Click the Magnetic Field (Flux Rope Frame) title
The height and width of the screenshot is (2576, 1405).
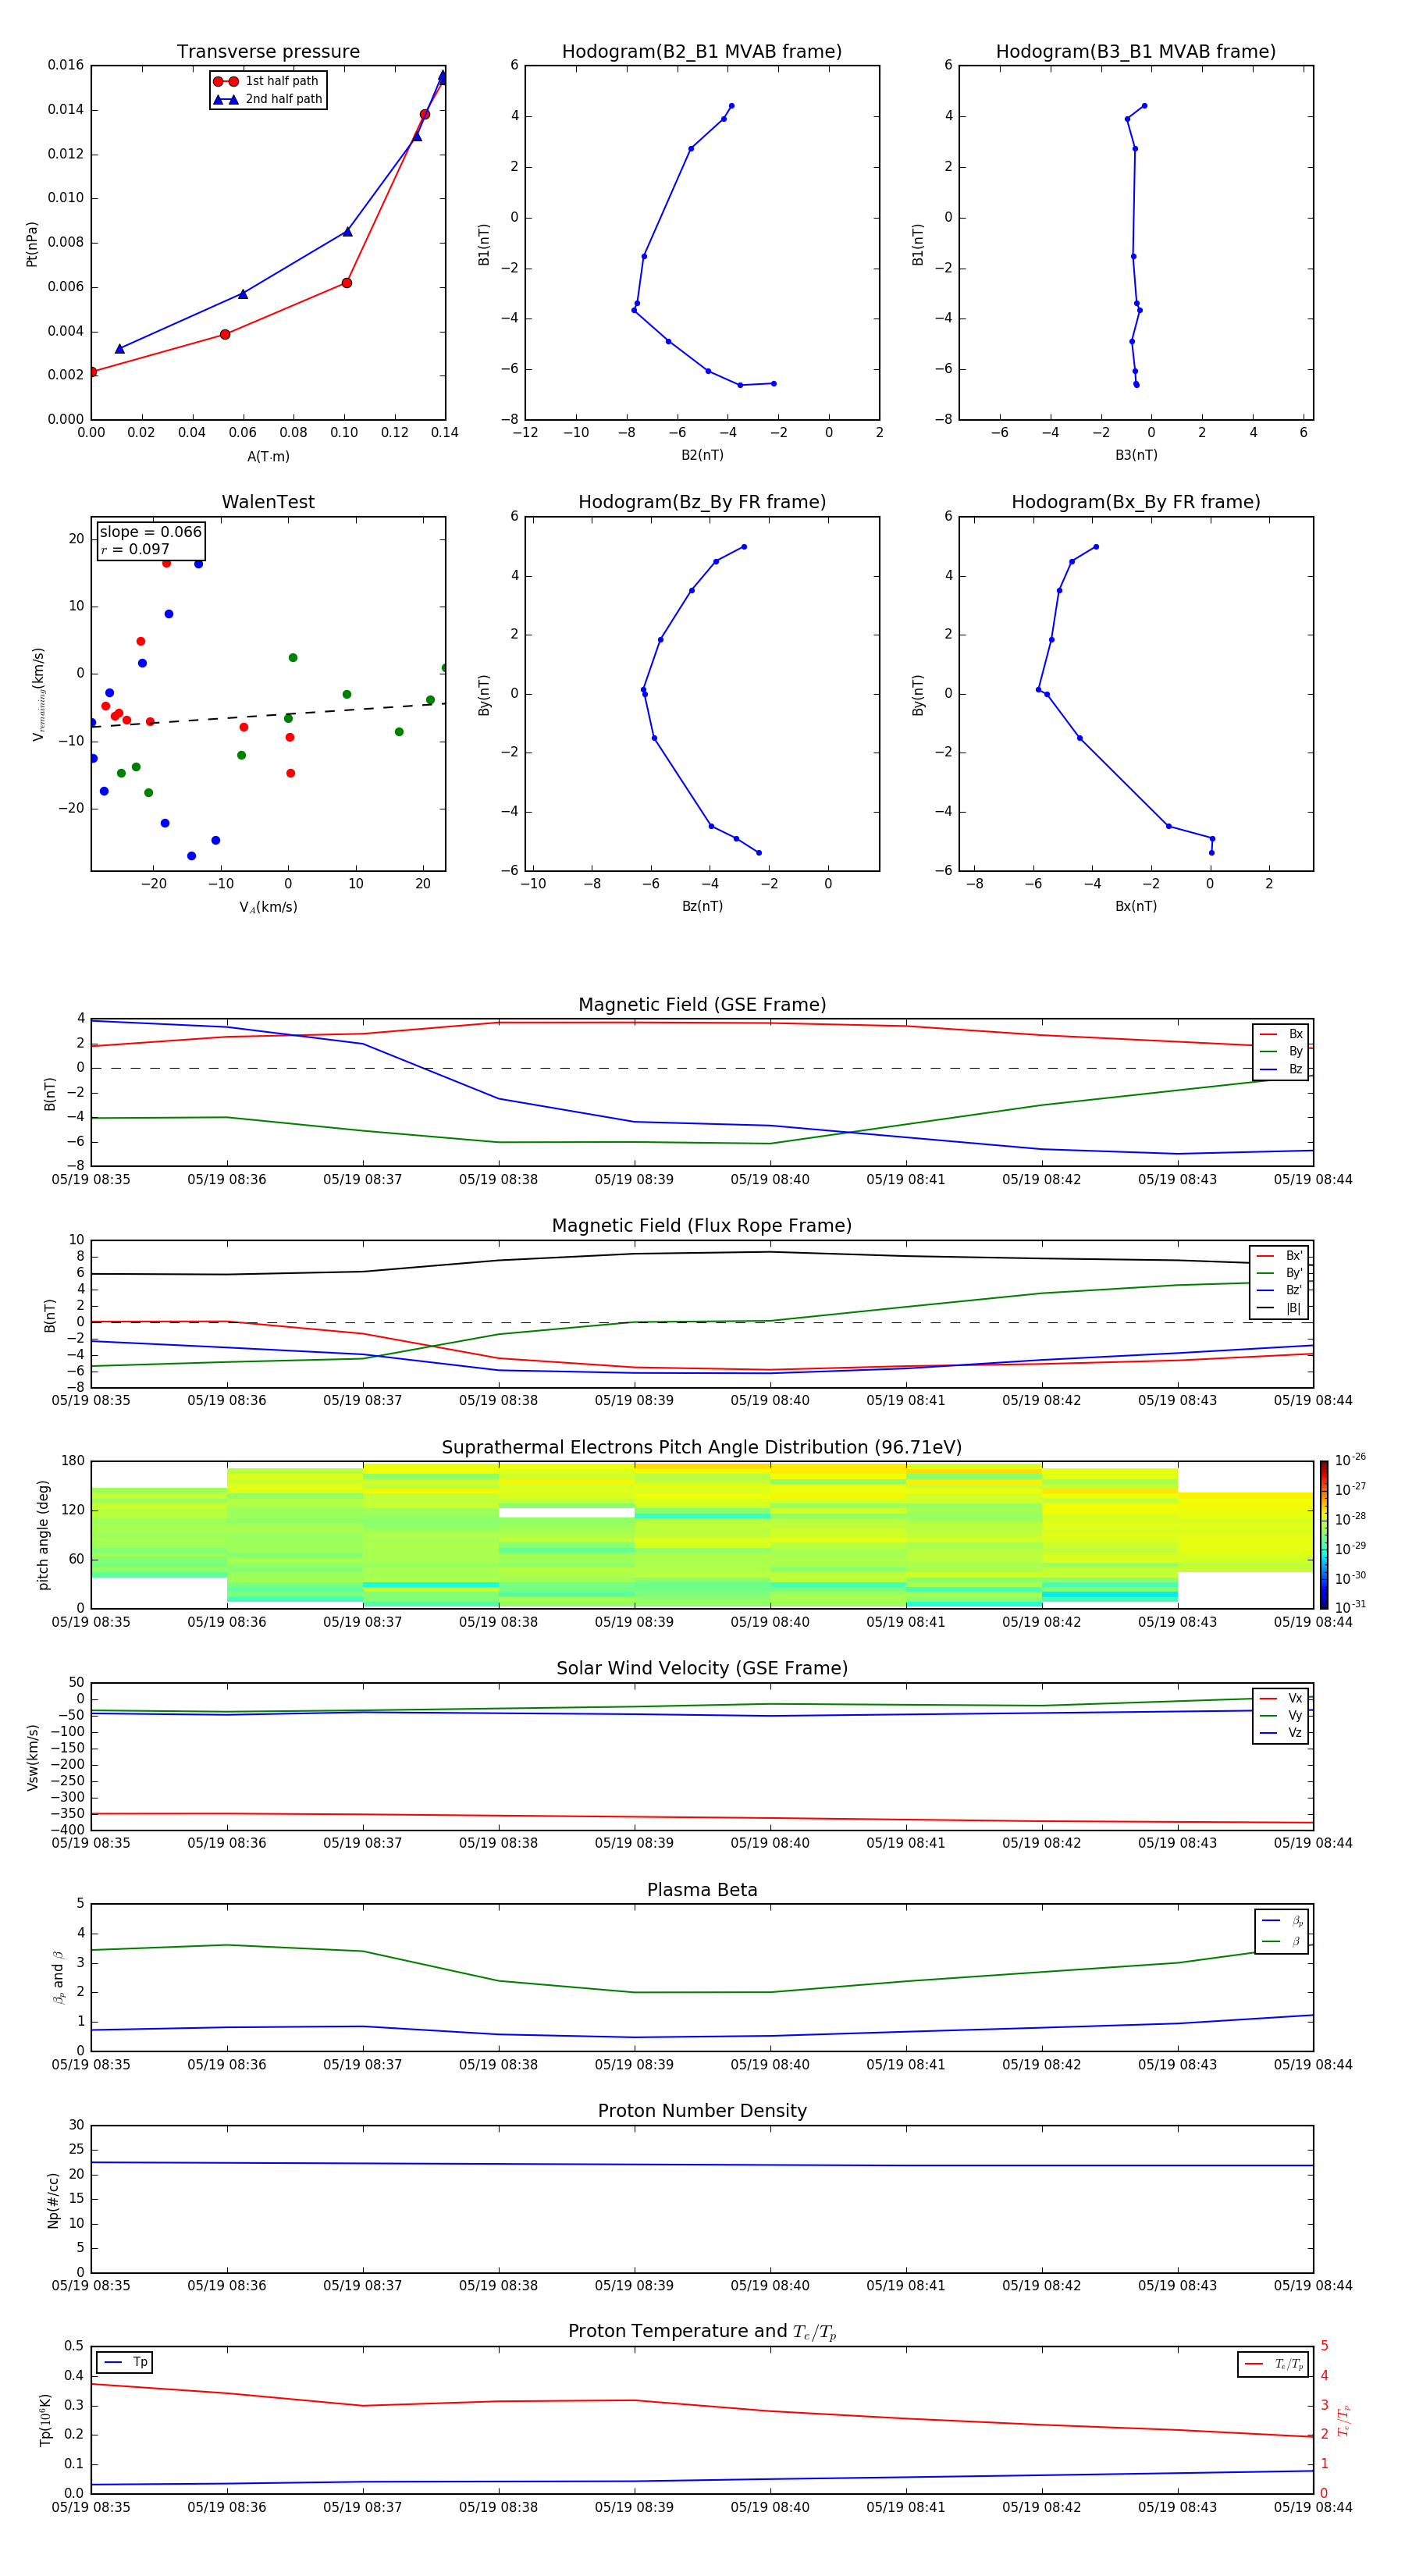click(702, 1226)
